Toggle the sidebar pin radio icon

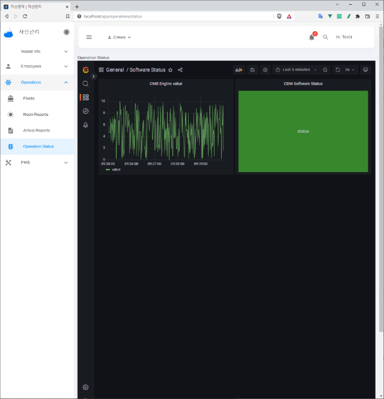pyautogui.click(x=67, y=32)
